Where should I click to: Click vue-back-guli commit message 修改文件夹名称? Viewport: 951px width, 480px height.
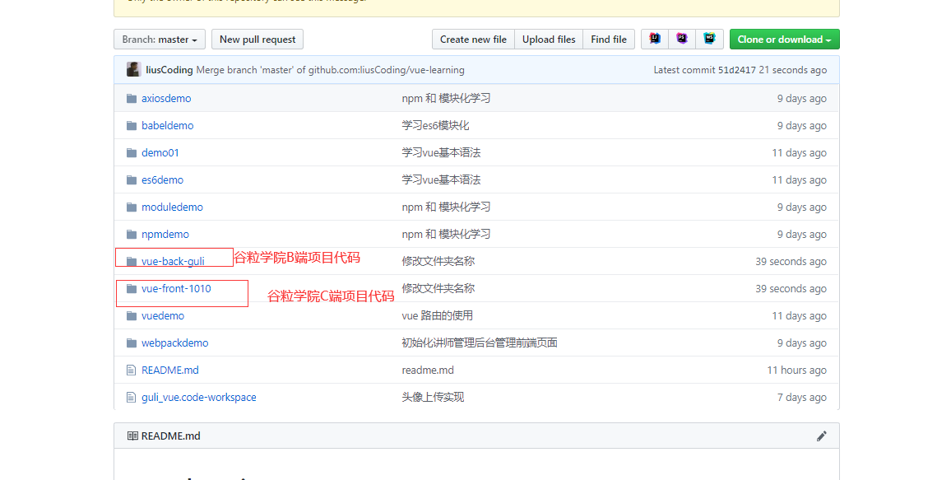(x=438, y=262)
